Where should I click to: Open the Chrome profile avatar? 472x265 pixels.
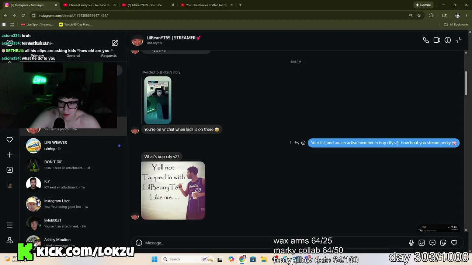[x=458, y=15]
